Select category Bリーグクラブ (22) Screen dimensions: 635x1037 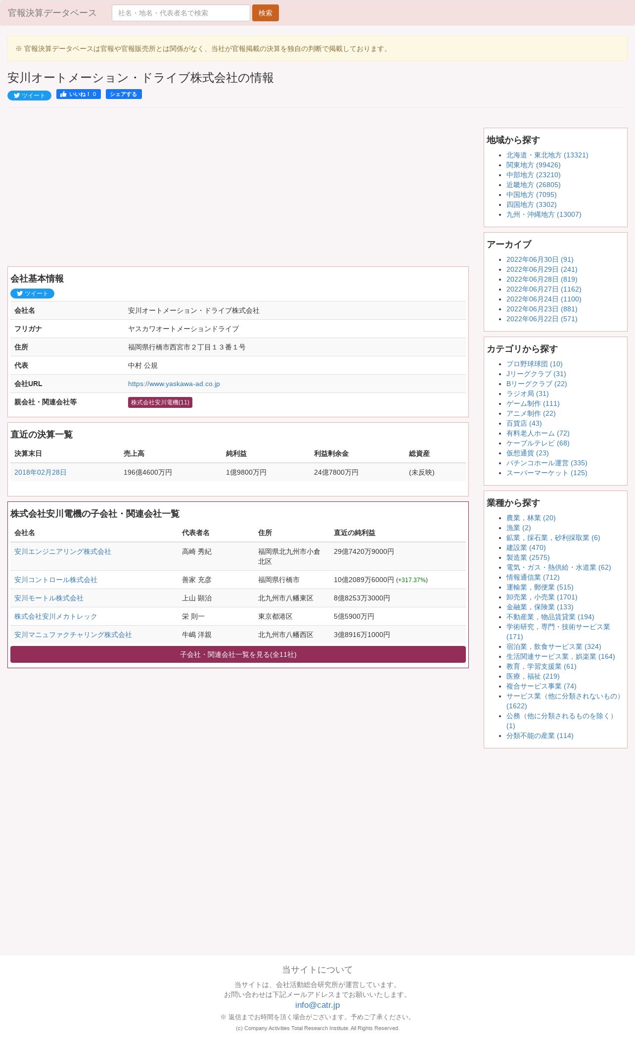point(537,384)
